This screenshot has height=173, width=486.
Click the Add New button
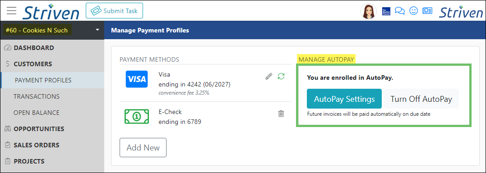[143, 147]
